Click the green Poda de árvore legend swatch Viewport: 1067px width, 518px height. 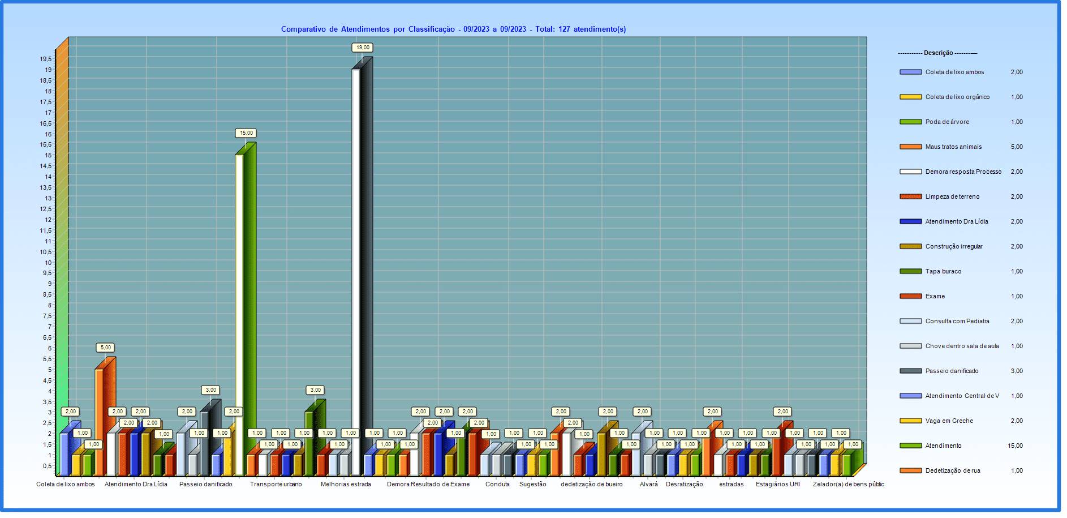[x=910, y=122]
